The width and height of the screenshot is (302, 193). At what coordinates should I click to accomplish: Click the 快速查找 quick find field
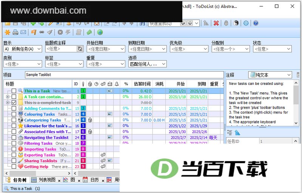pyautogui.click(x=164, y=23)
